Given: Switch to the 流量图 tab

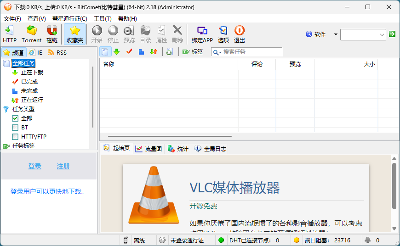Looking at the screenshot, I should (x=149, y=149).
